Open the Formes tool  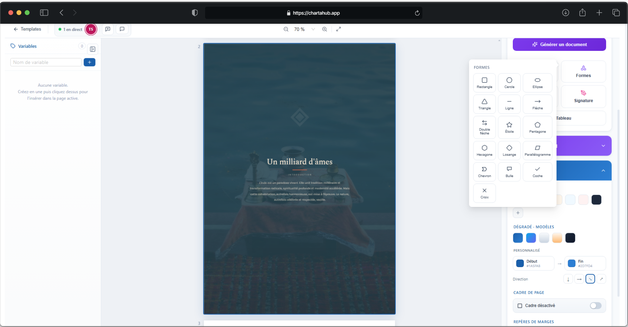click(583, 72)
